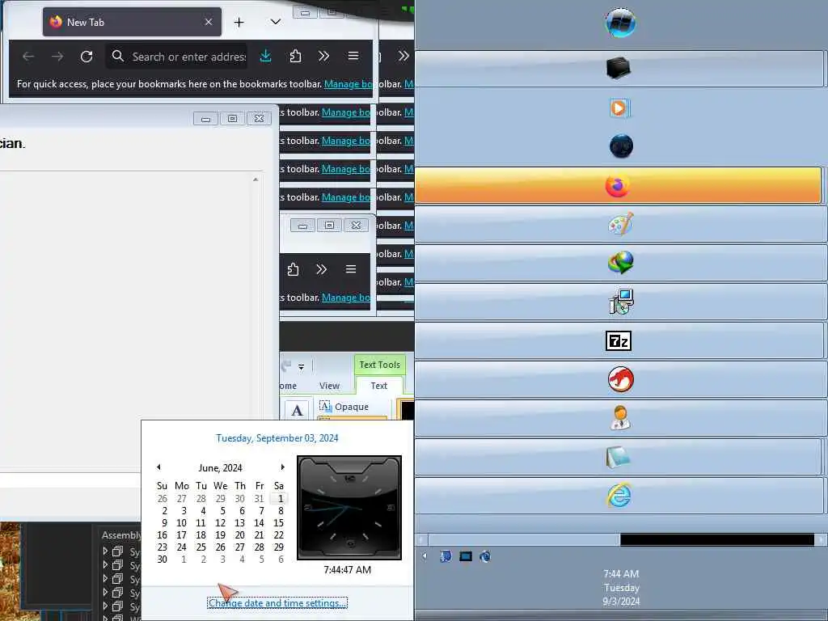Click the 7:44:47 AM digital time text
This screenshot has width=828, height=621.
click(348, 570)
